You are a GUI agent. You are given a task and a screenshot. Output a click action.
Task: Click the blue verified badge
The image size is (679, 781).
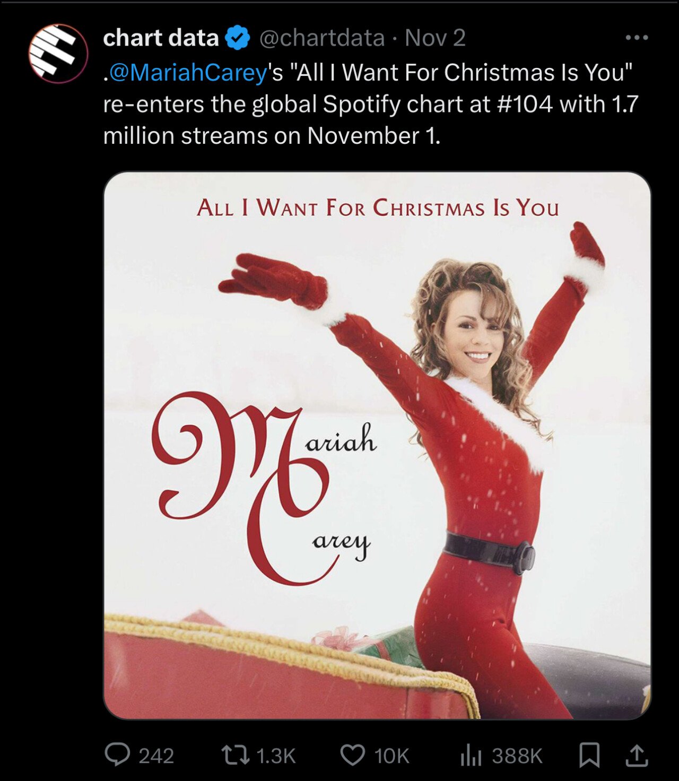point(238,38)
